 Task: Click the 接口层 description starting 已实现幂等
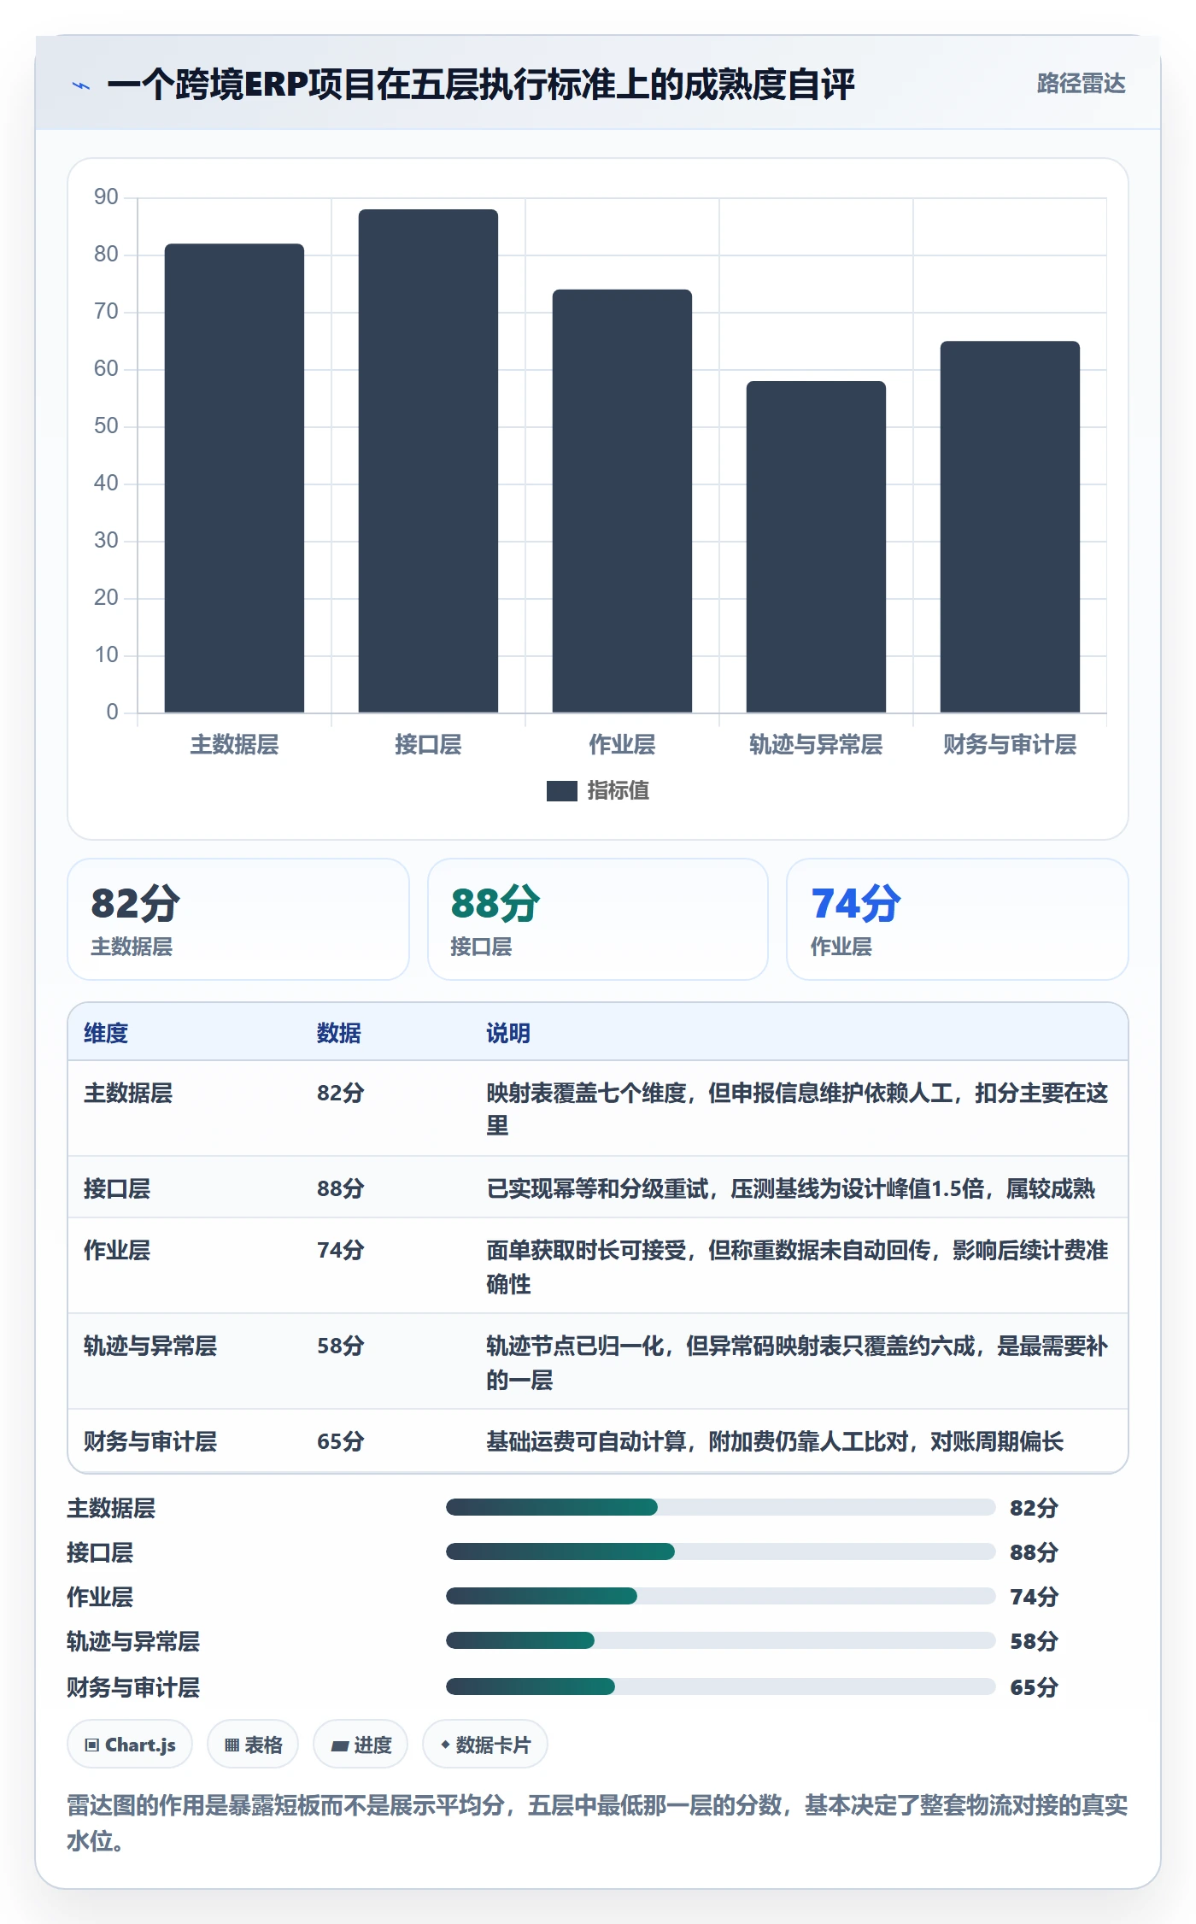(x=790, y=1188)
